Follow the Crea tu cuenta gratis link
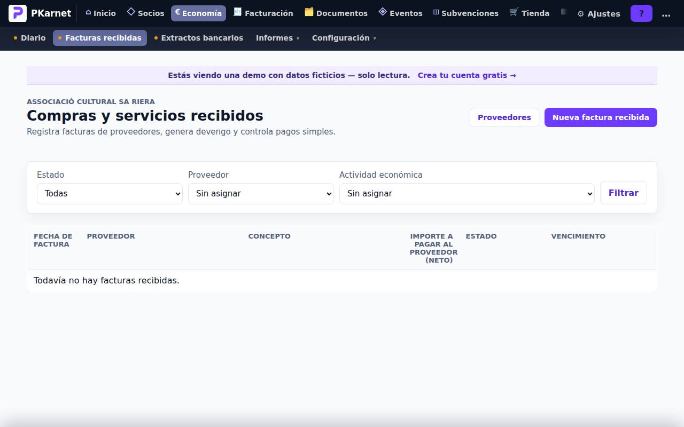Image resolution: width=684 pixels, height=427 pixels. [467, 75]
